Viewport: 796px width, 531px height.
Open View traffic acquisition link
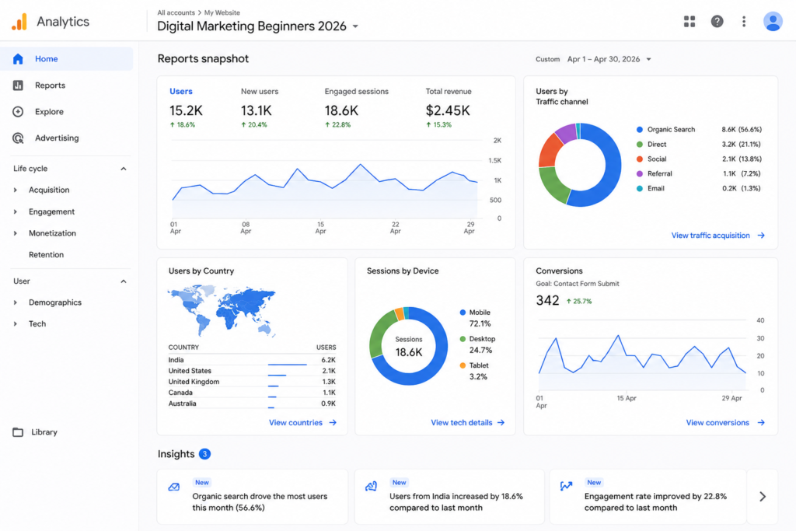coord(710,235)
